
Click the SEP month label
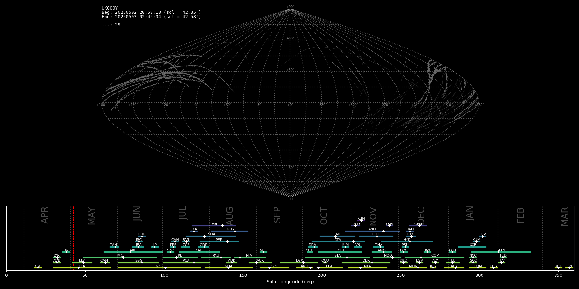(277, 215)
